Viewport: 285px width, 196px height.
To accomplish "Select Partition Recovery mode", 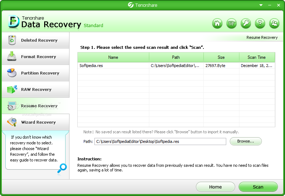I will click(36, 73).
